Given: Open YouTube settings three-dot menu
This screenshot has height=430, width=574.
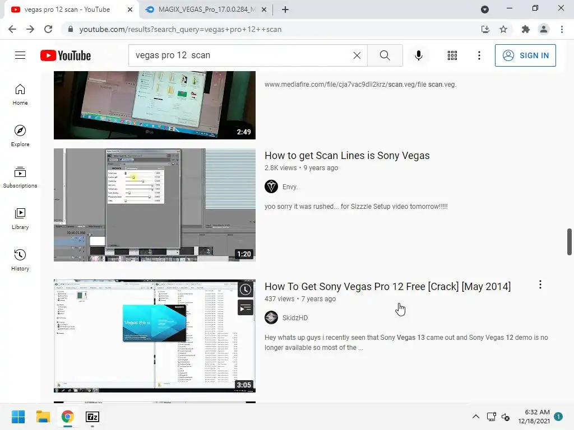Looking at the screenshot, I should click(479, 55).
